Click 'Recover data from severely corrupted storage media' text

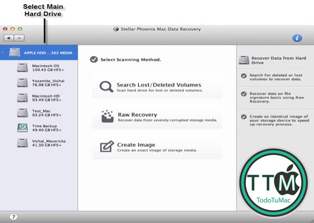tap(168, 120)
